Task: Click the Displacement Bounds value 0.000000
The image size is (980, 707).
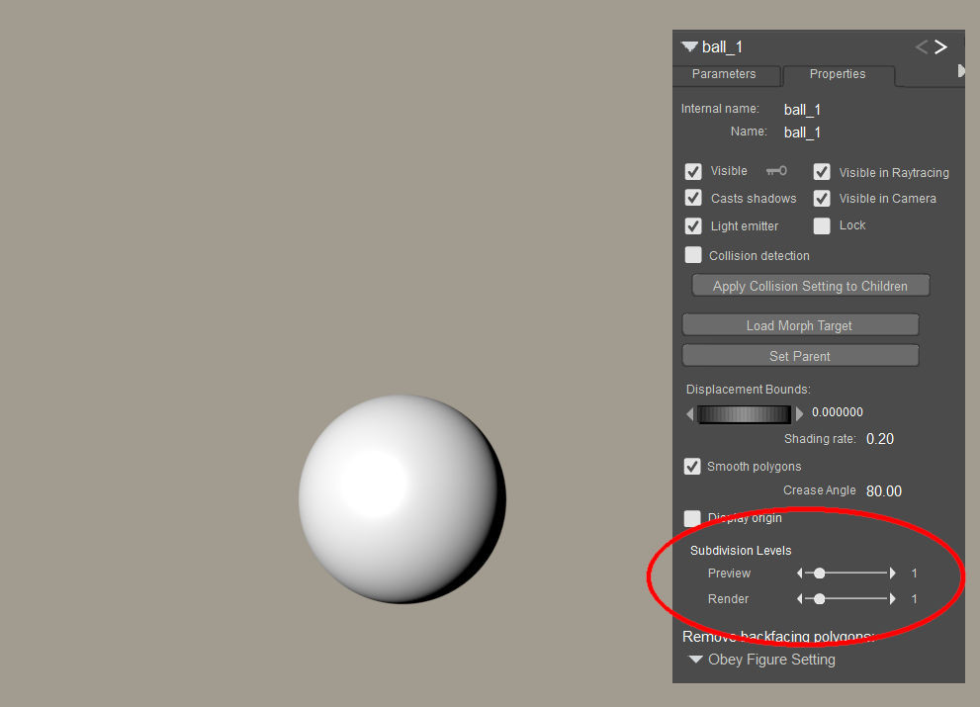Action: pyautogui.click(x=838, y=412)
